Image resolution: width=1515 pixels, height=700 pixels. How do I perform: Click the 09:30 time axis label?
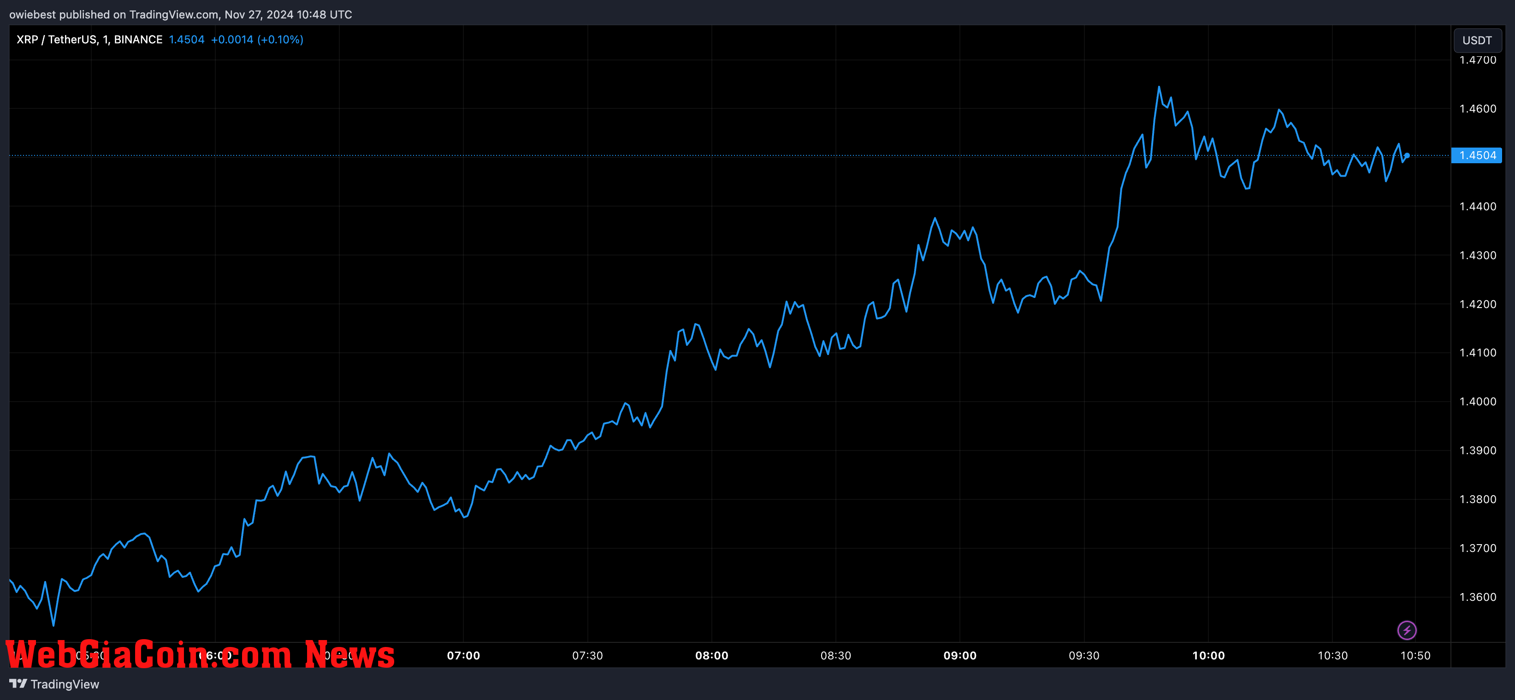[1084, 655]
